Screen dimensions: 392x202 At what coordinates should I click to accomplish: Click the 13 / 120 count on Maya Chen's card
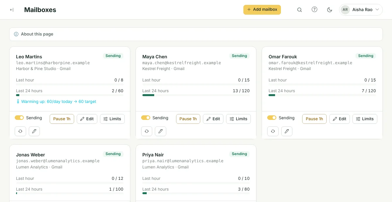[241, 91]
